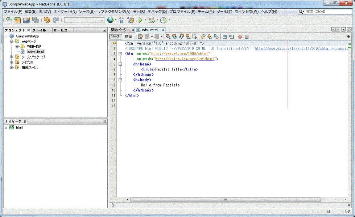The width and height of the screenshot is (355, 217).
Task: Click the split editor icon at toolbar right
Action: [x=349, y=37]
